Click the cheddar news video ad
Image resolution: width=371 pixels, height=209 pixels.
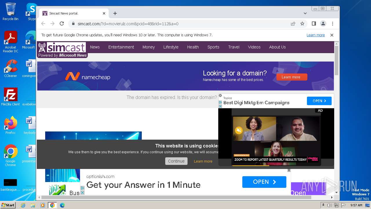pos(276,137)
